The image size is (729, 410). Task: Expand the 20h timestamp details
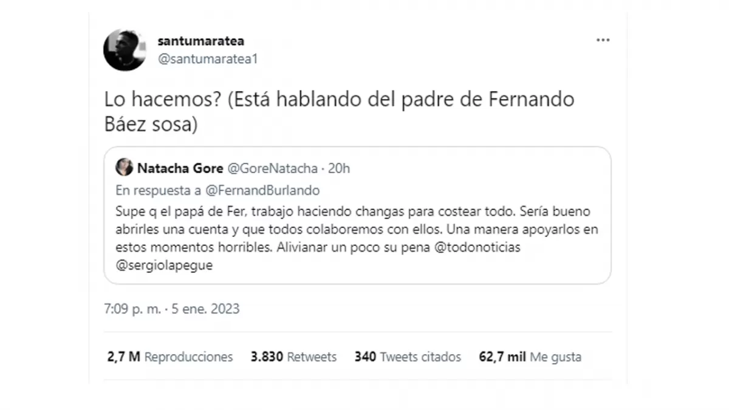(340, 168)
